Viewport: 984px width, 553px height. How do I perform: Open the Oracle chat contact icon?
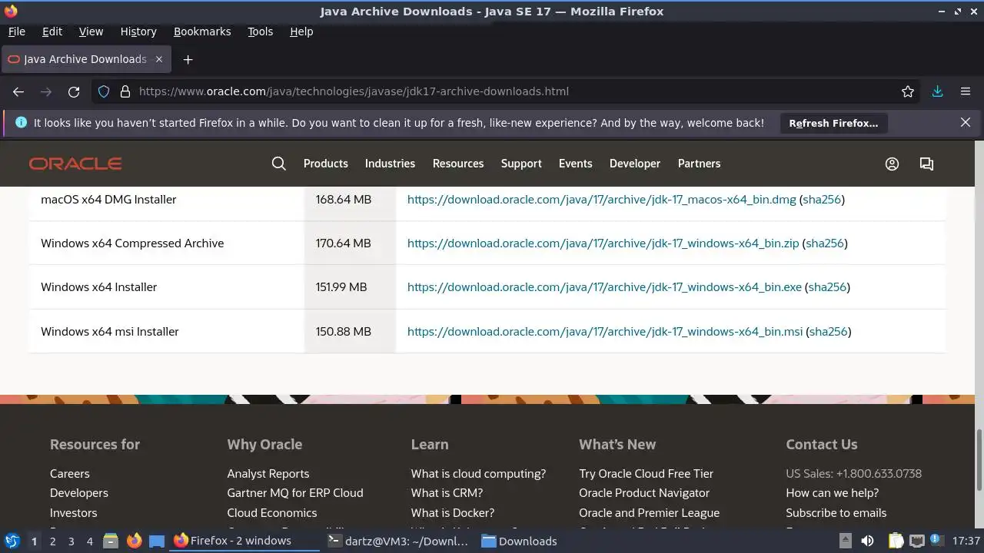926,164
